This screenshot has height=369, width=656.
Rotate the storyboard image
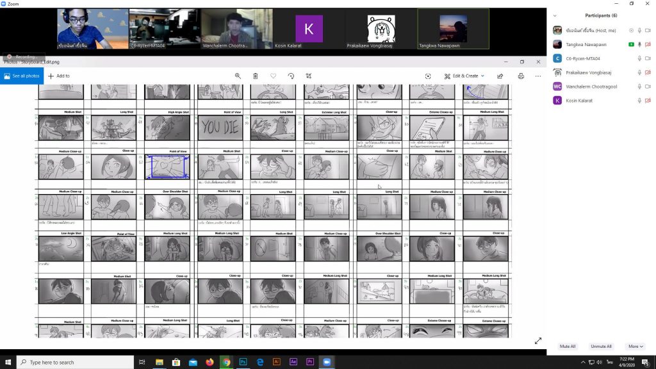(291, 76)
